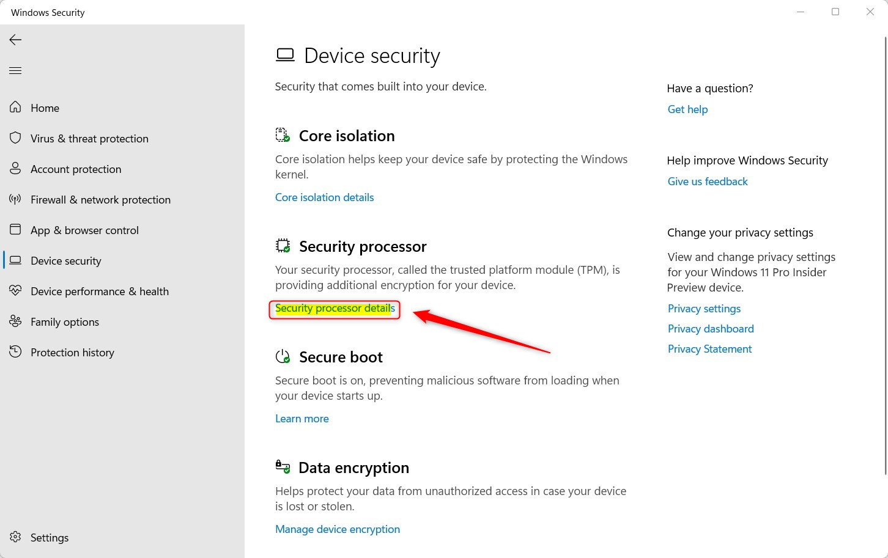The image size is (888, 558).
Task: Select the Account protection icon in sidebar
Action: click(x=15, y=169)
